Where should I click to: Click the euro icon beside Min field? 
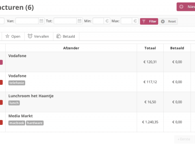tap(107, 21)
